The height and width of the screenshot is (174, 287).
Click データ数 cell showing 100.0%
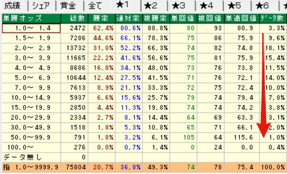273,167
